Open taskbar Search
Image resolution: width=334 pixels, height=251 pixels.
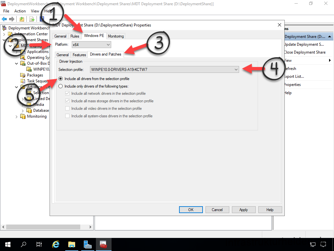23,244
